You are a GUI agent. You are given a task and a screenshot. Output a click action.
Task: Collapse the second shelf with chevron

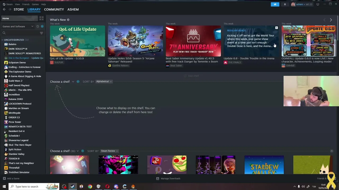pos(332,151)
